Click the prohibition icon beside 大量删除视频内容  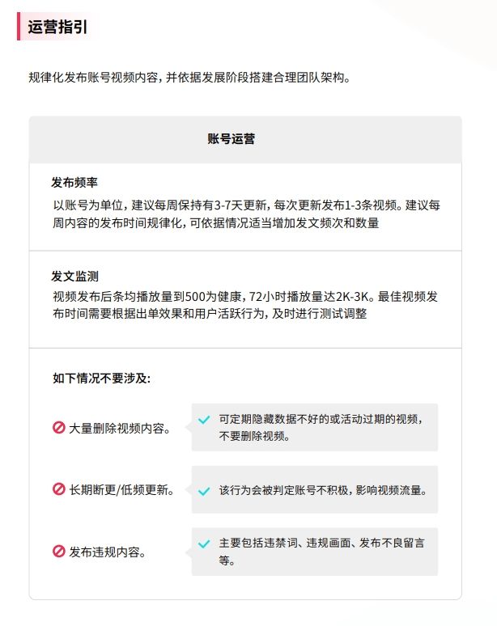[x=58, y=428]
